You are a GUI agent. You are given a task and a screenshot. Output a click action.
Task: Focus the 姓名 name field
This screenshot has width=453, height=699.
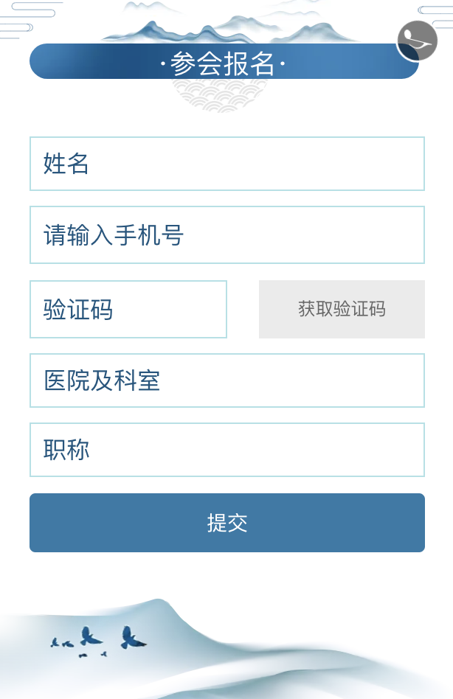point(226,164)
